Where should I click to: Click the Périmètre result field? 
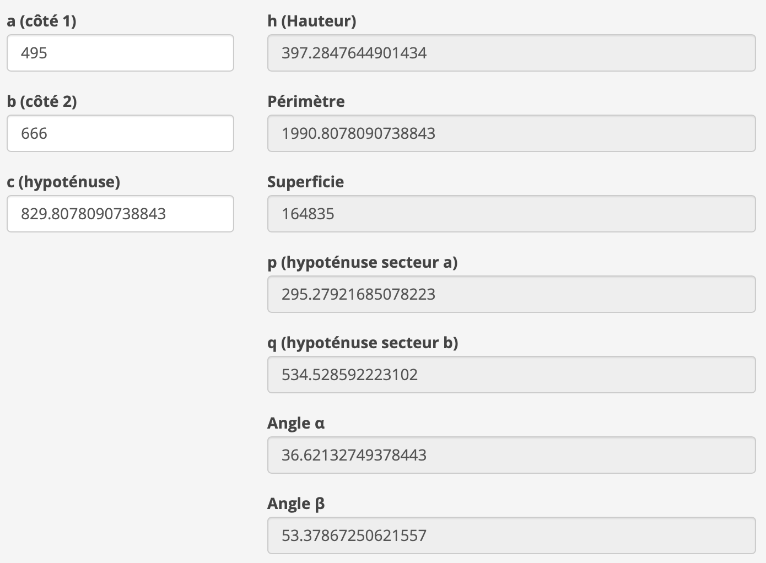pos(511,133)
